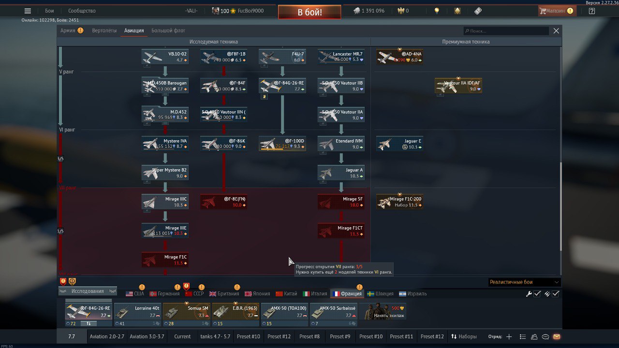This screenshot has width=619, height=348.
Task: Select the VB.10-02 aircraft
Action: point(165,57)
